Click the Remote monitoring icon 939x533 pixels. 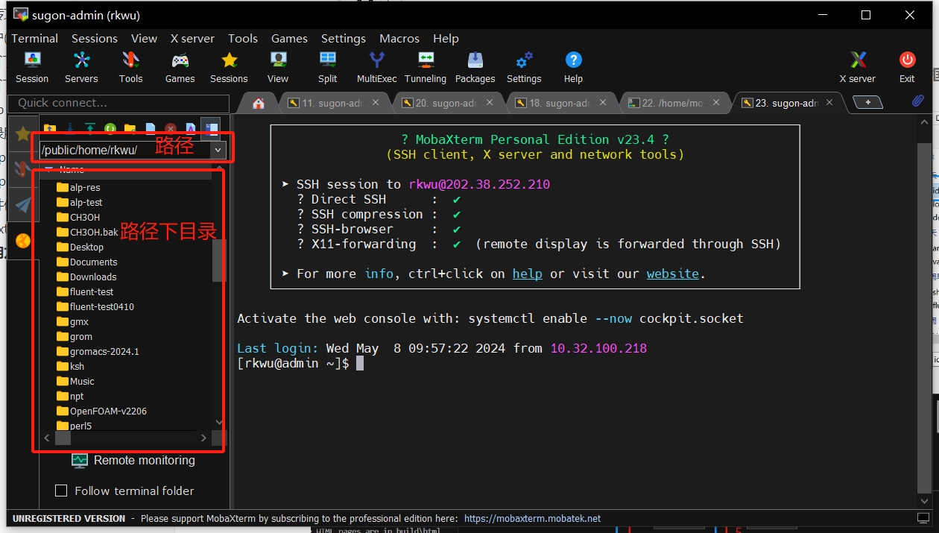point(80,460)
